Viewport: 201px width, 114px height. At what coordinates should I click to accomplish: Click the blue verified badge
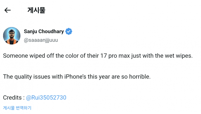69,32
